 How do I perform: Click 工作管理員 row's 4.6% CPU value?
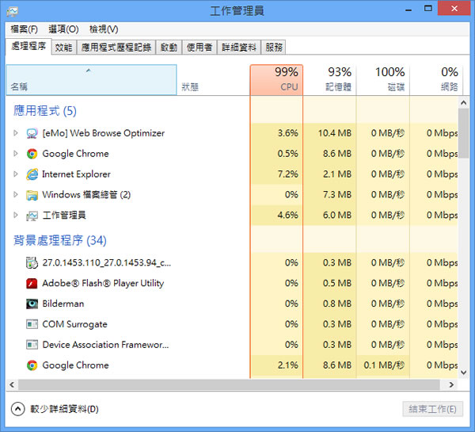point(288,216)
